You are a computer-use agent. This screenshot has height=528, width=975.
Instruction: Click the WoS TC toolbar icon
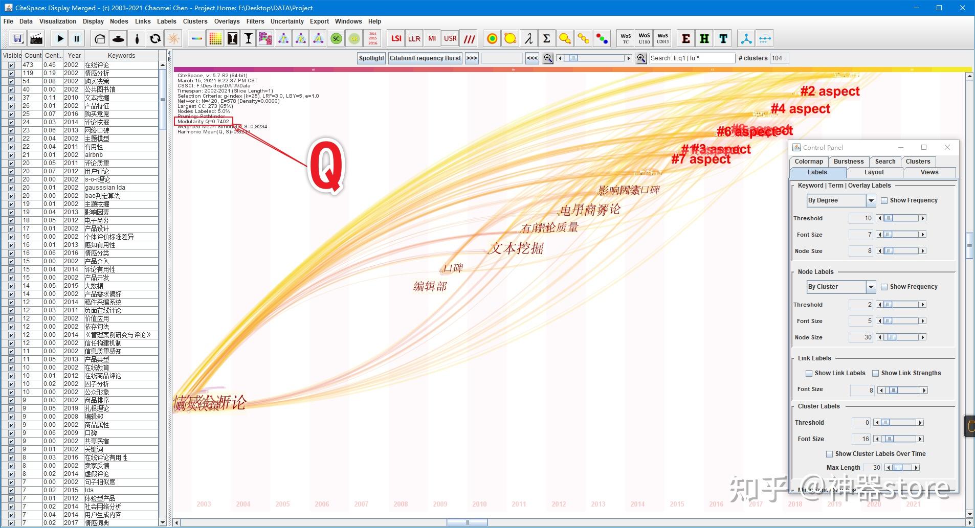626,38
